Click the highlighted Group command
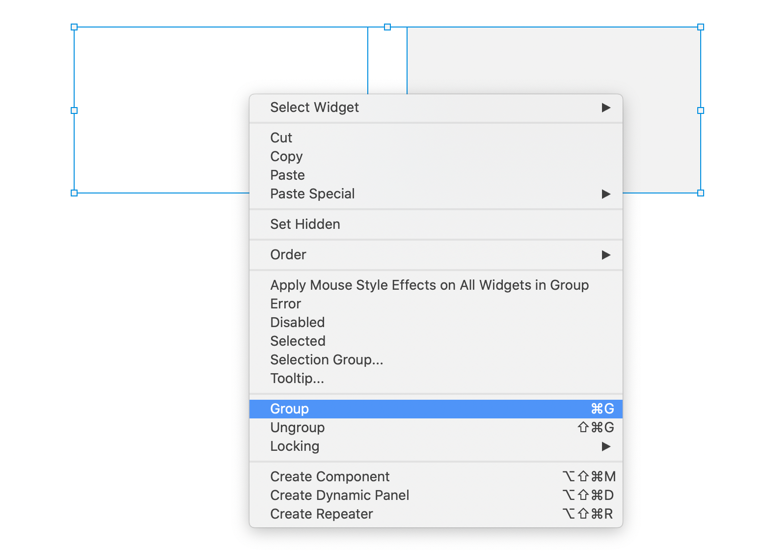The image size is (766, 551). tap(436, 409)
